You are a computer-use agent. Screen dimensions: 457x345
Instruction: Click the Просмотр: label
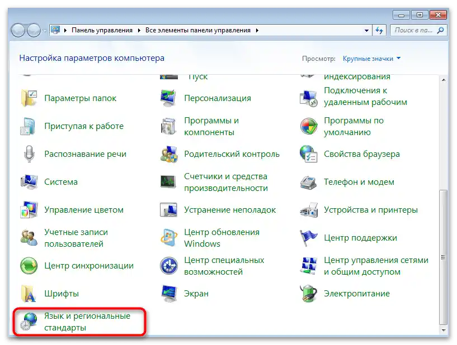pos(319,59)
